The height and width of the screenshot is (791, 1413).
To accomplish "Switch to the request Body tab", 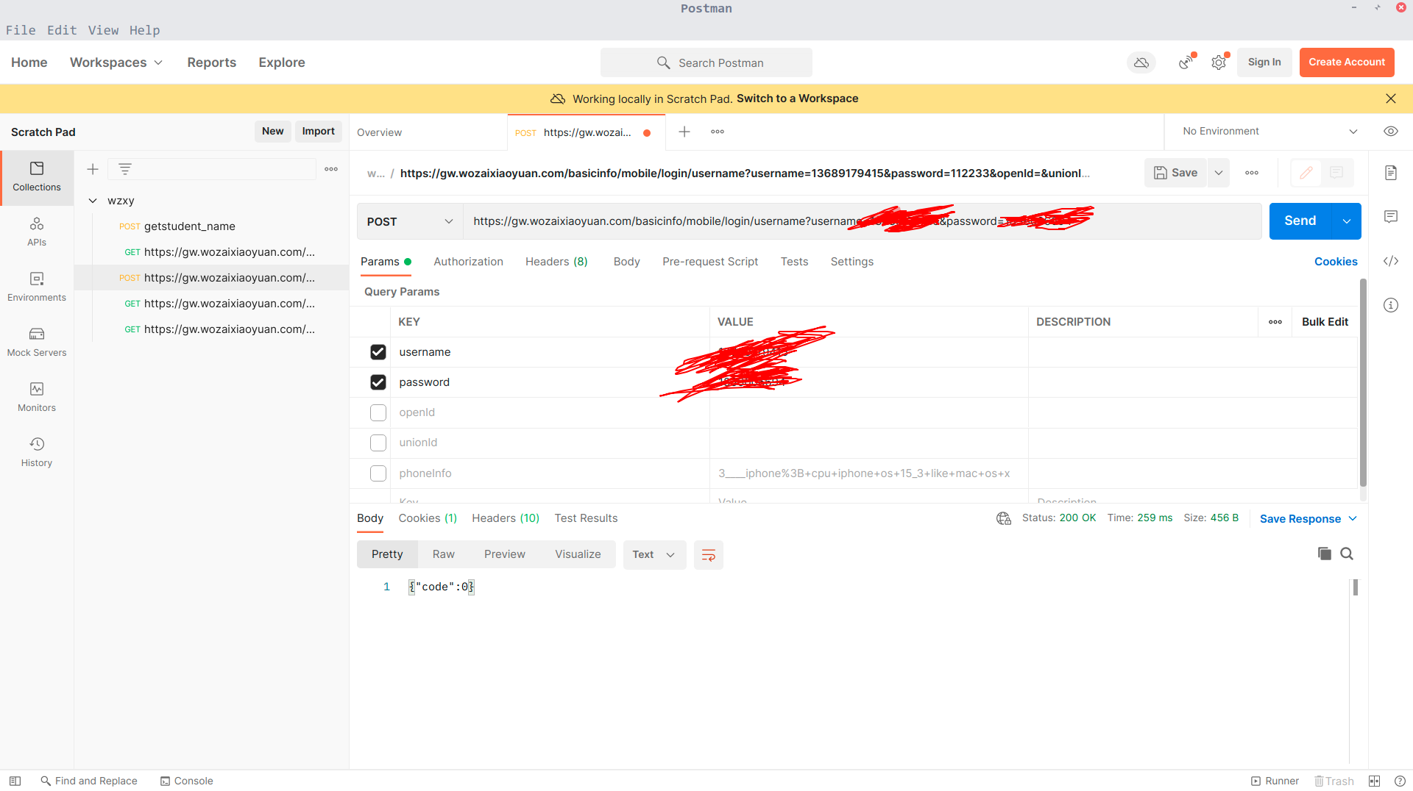I will (626, 262).
